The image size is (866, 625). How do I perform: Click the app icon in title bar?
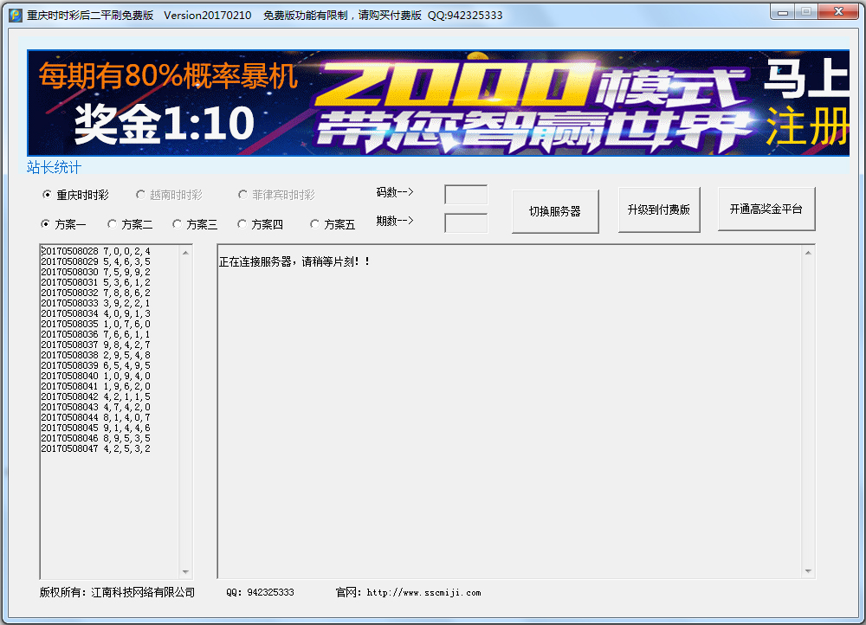[16, 15]
